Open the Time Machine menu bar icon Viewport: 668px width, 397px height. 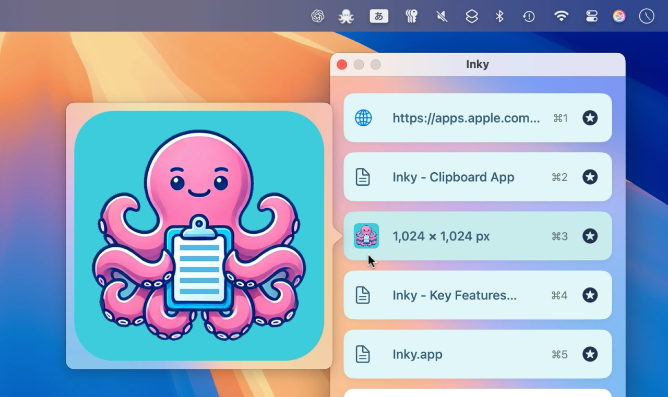[529, 17]
